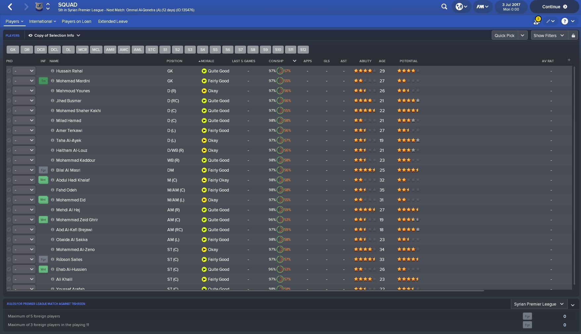Open the search magnifier icon

click(444, 7)
